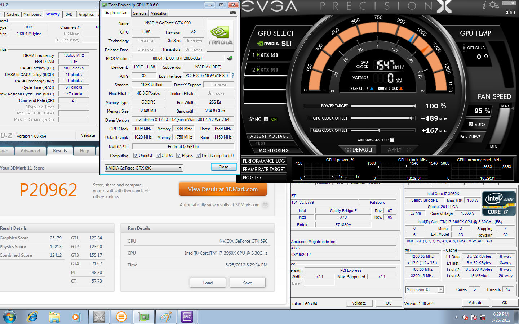Click the Intel Core i7 badge in CPU-Z

pyautogui.click(x=499, y=203)
